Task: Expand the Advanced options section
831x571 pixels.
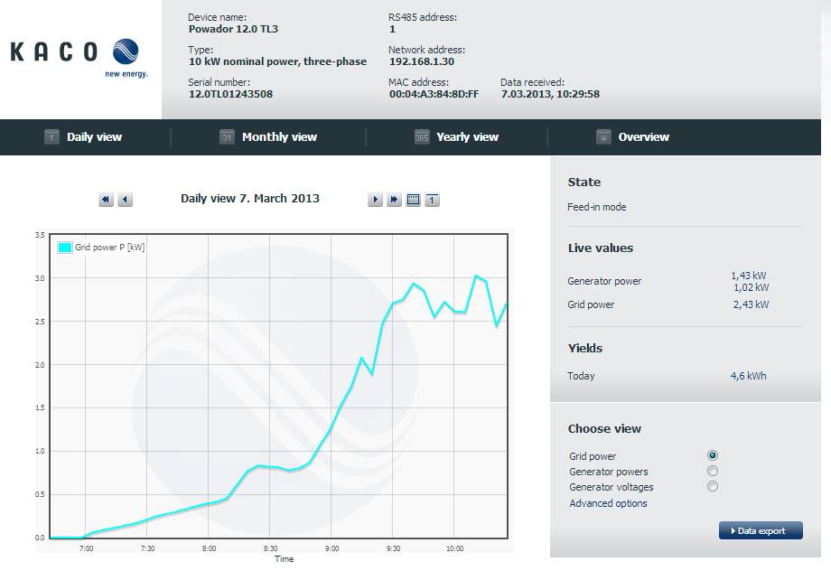Action: pyautogui.click(x=608, y=503)
